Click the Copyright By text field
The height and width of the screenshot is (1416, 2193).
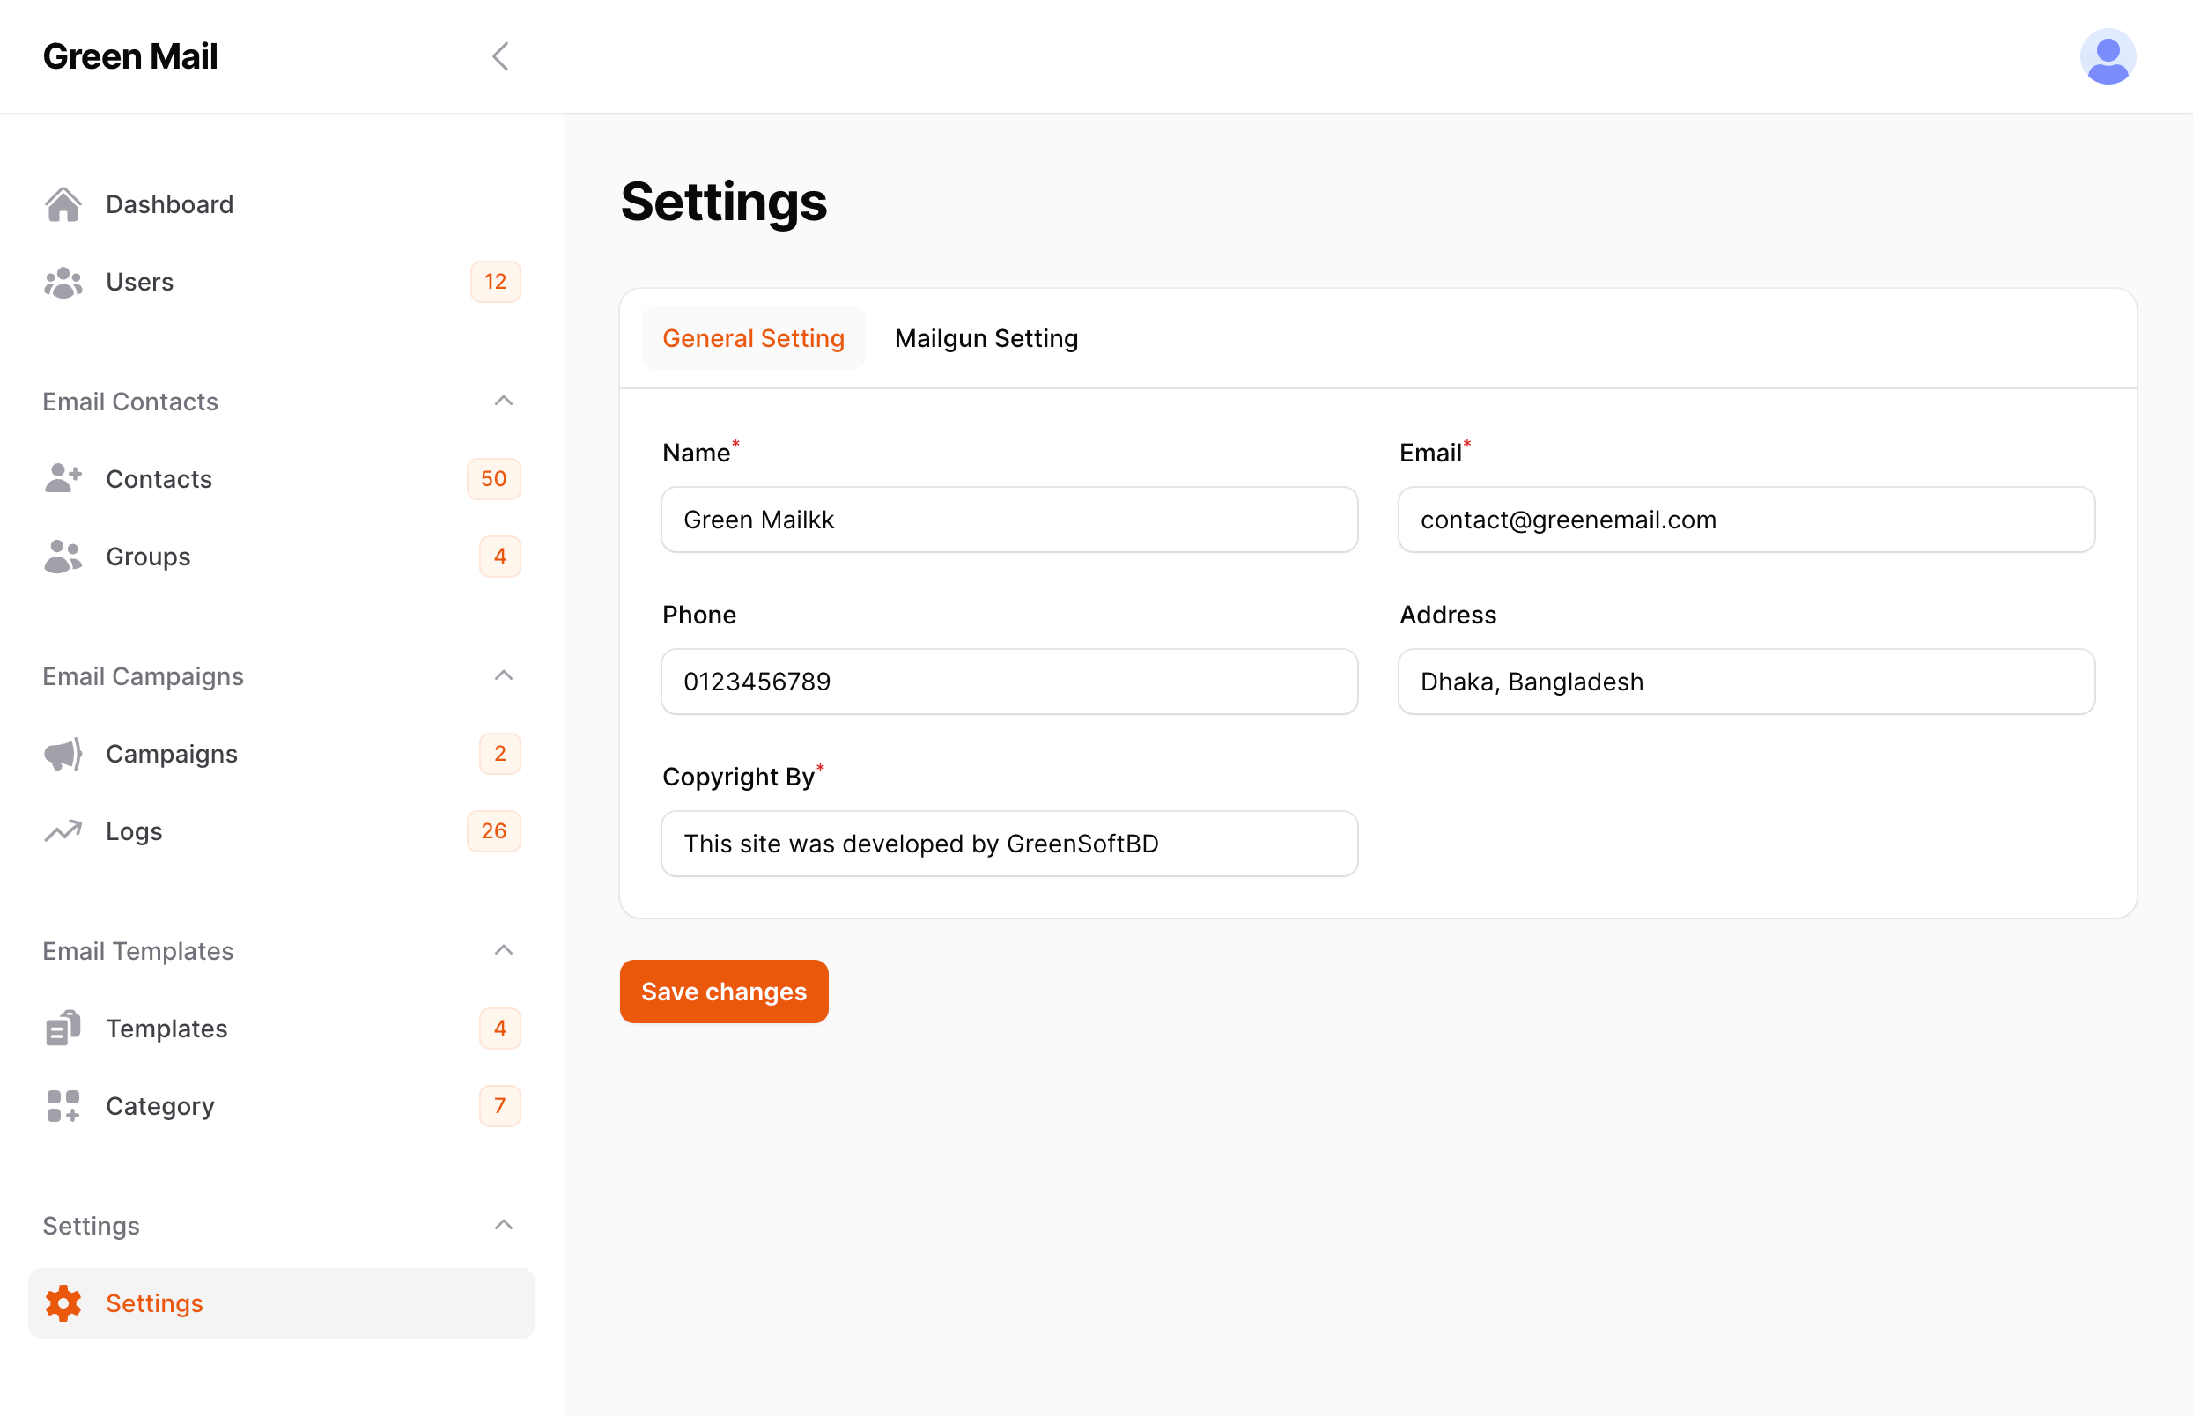[1008, 842]
